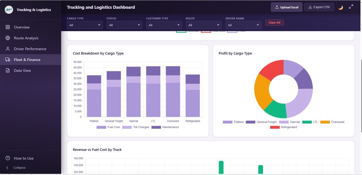The width and height of the screenshot is (362, 175).
Task: Expand the Driver Name dropdown
Action: pyautogui.click(x=243, y=25)
